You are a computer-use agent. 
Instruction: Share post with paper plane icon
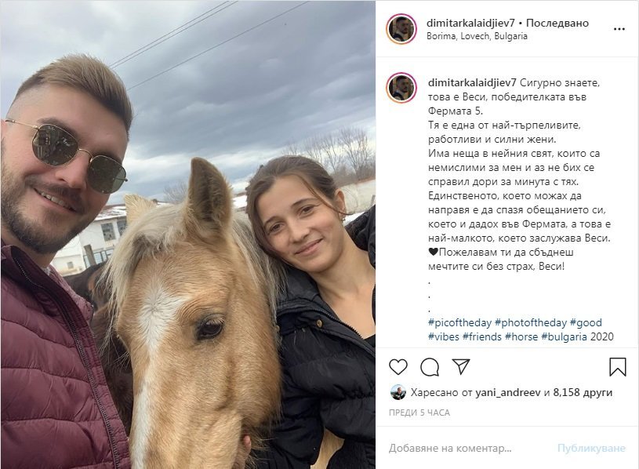[461, 366]
